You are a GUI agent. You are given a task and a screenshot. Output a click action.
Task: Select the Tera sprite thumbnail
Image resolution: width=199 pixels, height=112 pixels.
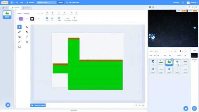coord(153,63)
